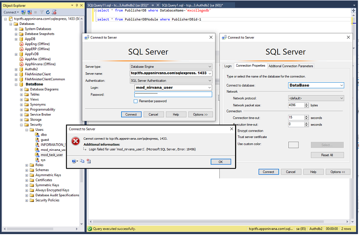Click the pin icon on SQLQuery11.sql tab

(x=153, y=5)
